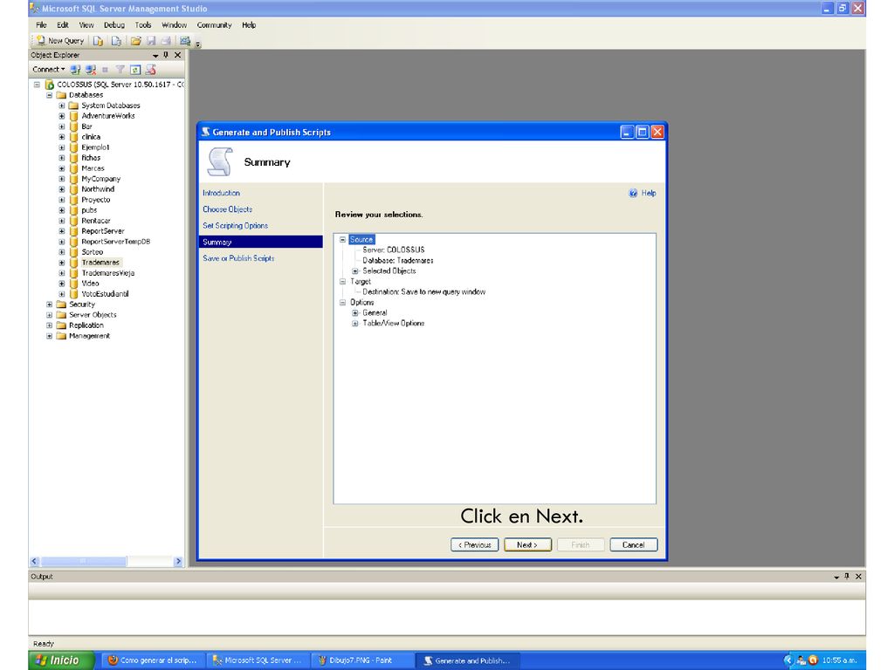Collapse the COLOSSUS server node

37,85
